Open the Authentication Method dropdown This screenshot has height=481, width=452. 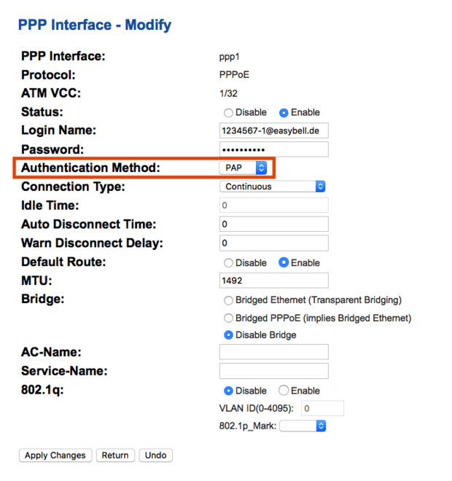(243, 168)
